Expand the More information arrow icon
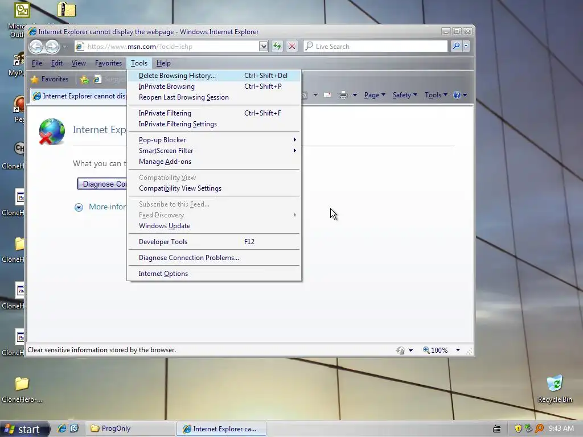583x437 pixels. coord(79,207)
